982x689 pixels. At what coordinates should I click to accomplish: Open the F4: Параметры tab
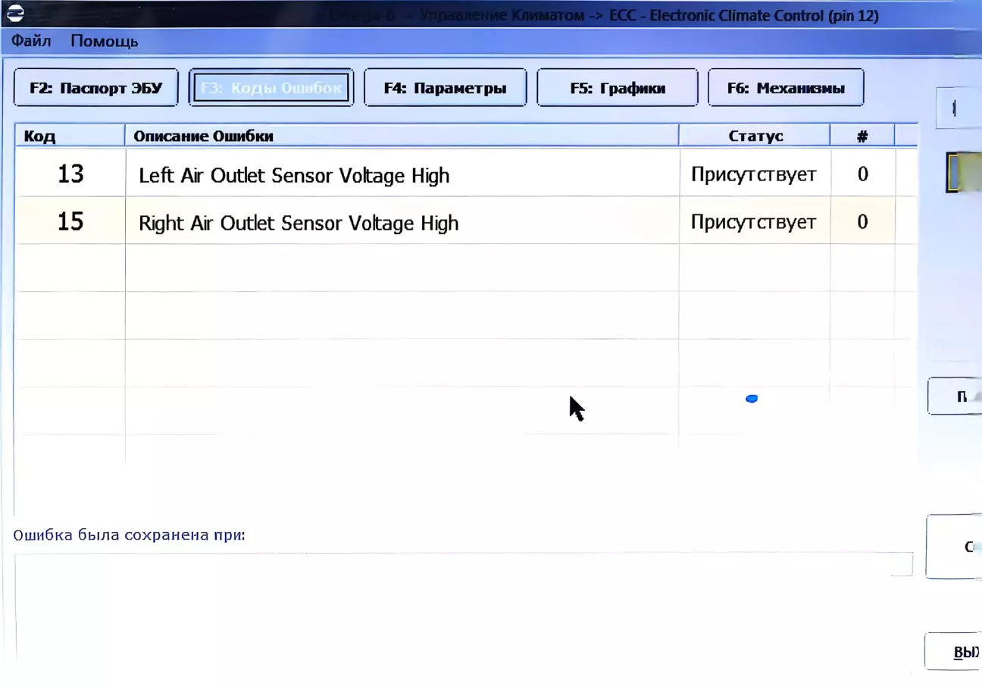(x=445, y=88)
